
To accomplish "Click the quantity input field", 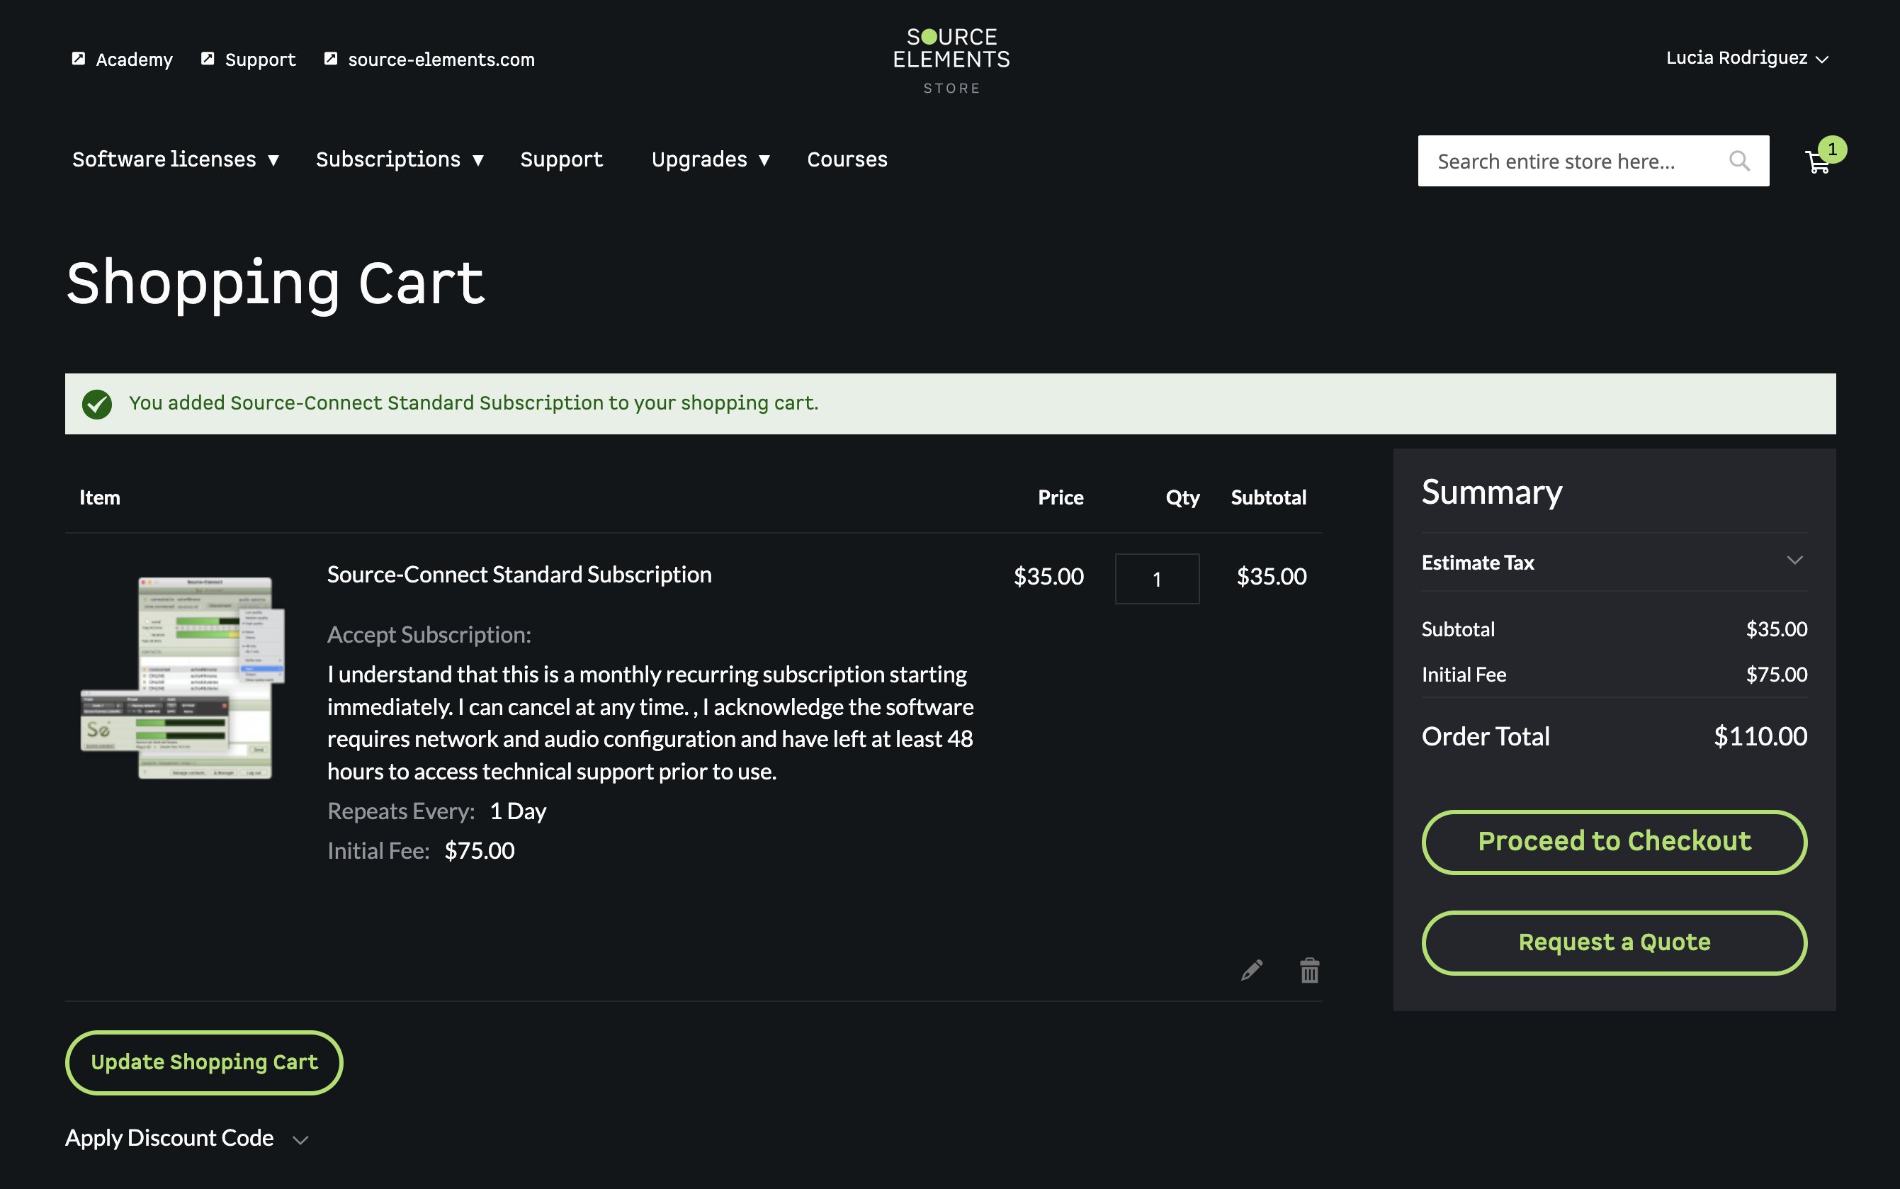I will (1156, 579).
